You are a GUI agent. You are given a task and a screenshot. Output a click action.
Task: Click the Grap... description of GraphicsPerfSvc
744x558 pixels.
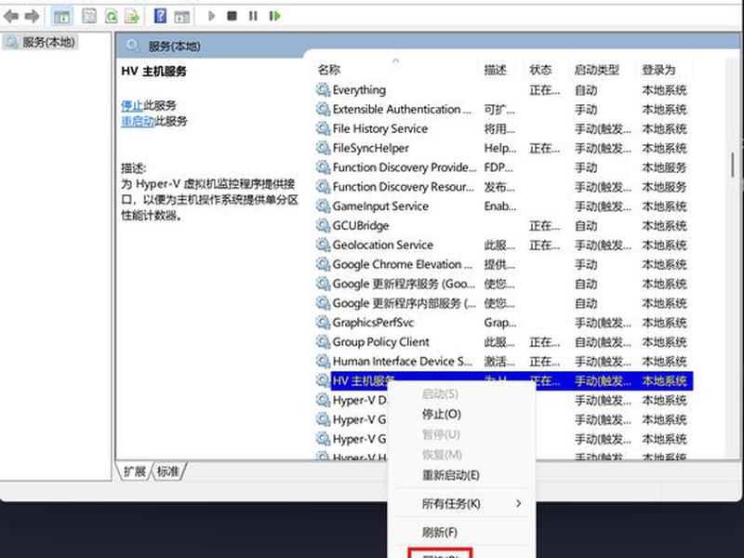499,323
